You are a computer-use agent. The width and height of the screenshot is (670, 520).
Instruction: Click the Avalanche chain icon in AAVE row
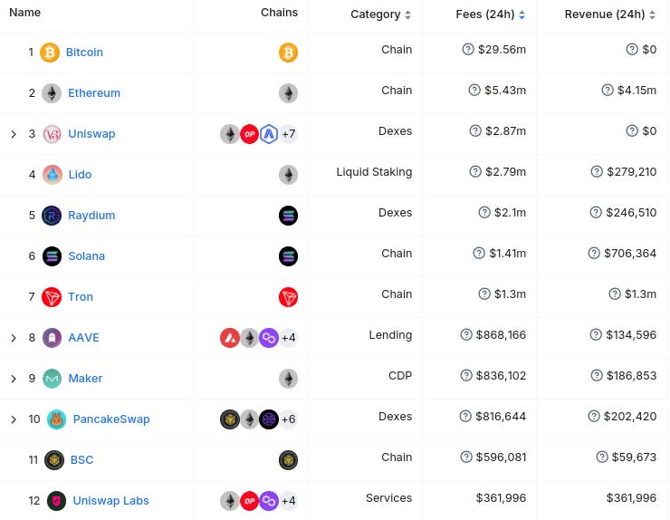pos(230,338)
